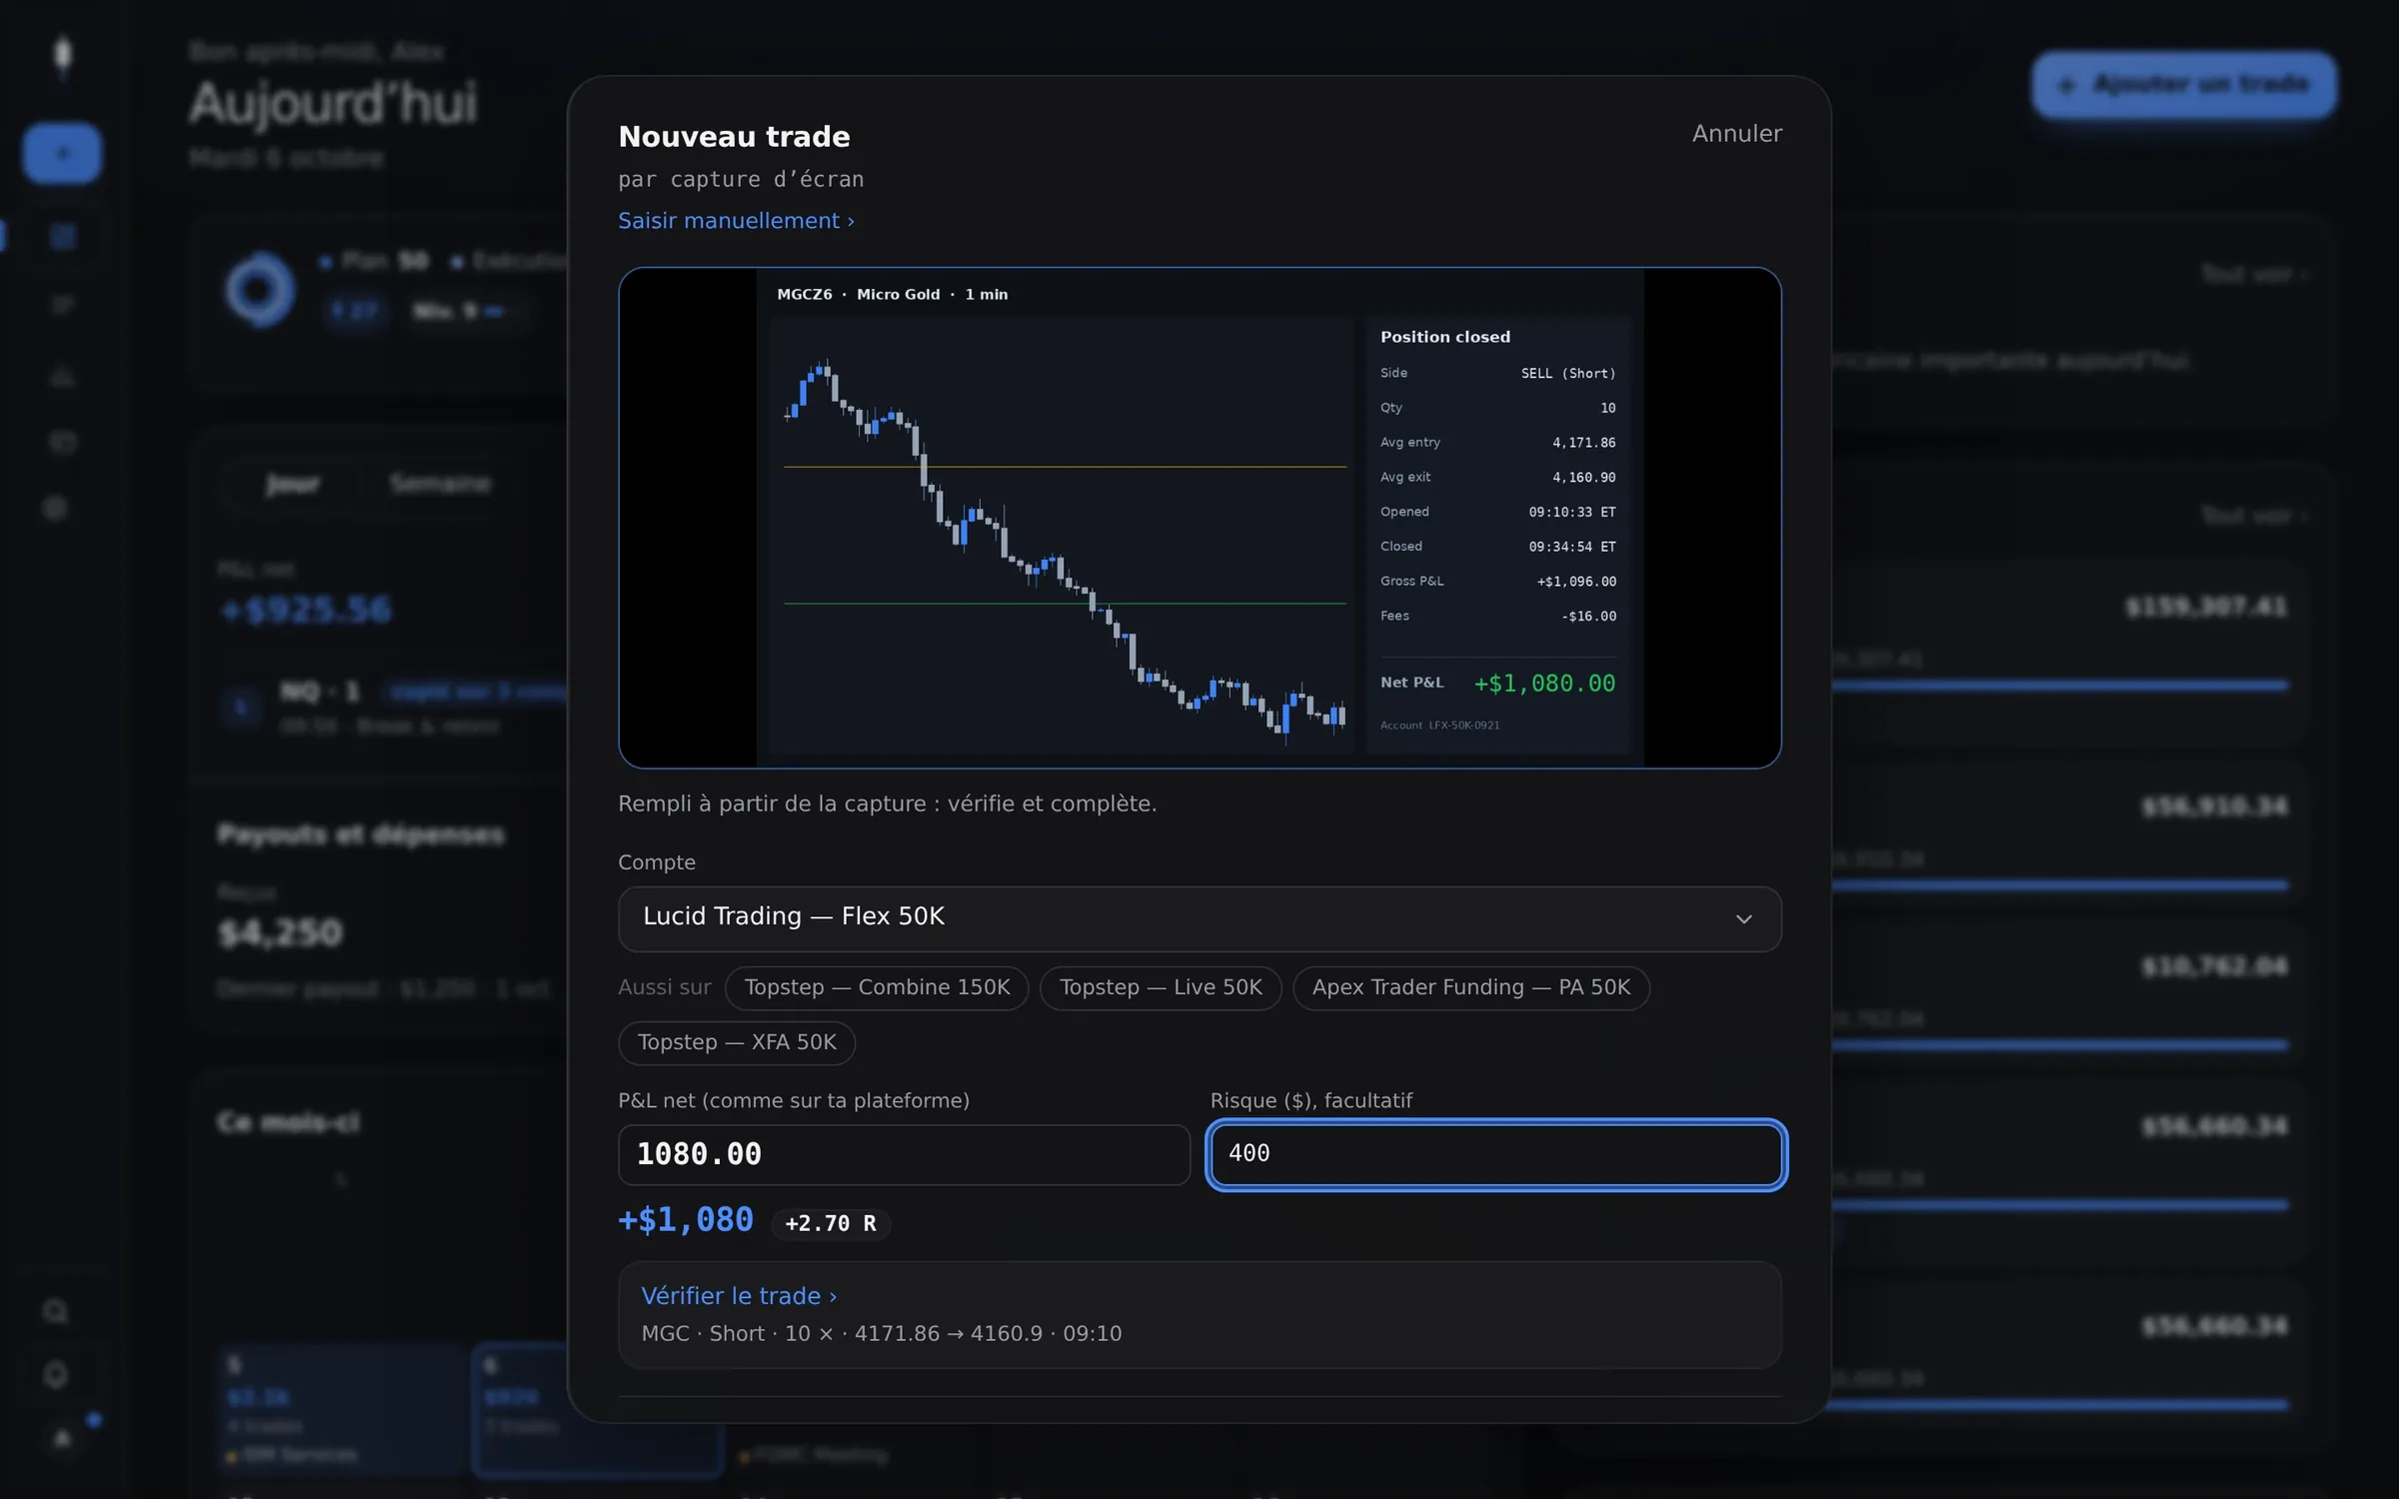Click the chevron arrow in the Compte selector

pos(1743,918)
